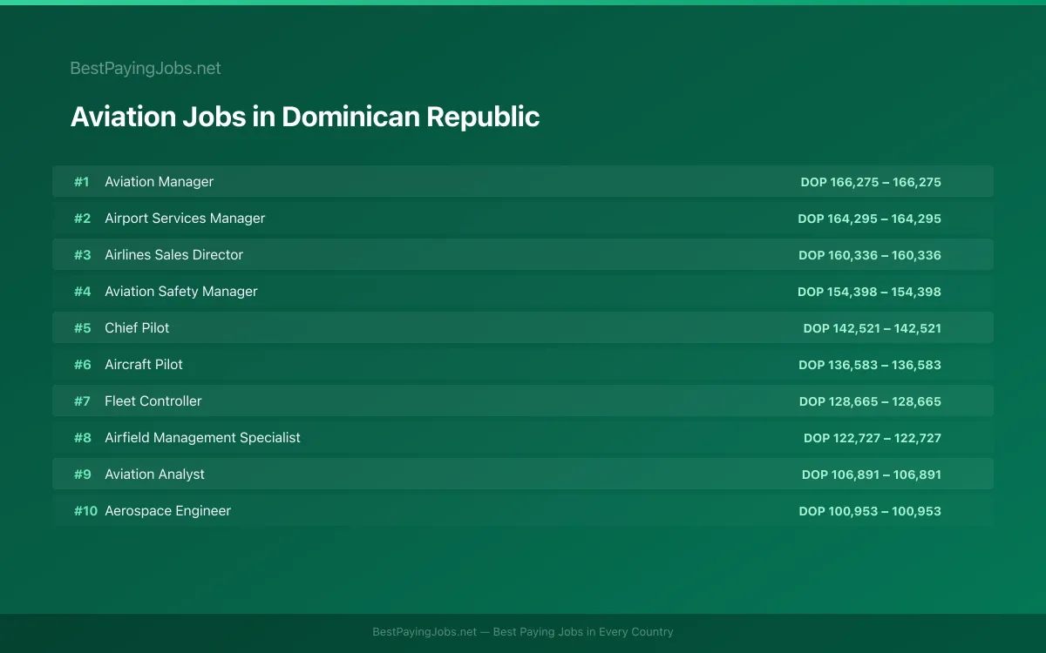Click the salary DOP 122,727 – 122,727
This screenshot has width=1046, height=653.
(873, 438)
